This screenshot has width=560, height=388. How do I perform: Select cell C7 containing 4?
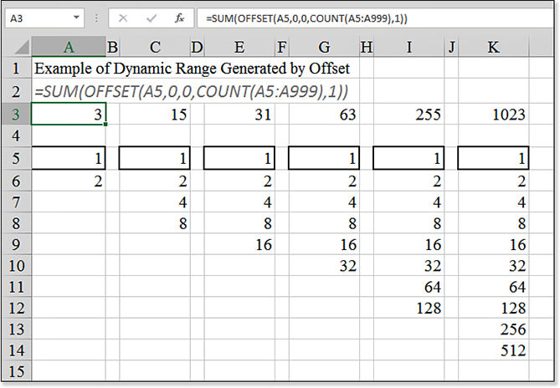tap(155, 202)
